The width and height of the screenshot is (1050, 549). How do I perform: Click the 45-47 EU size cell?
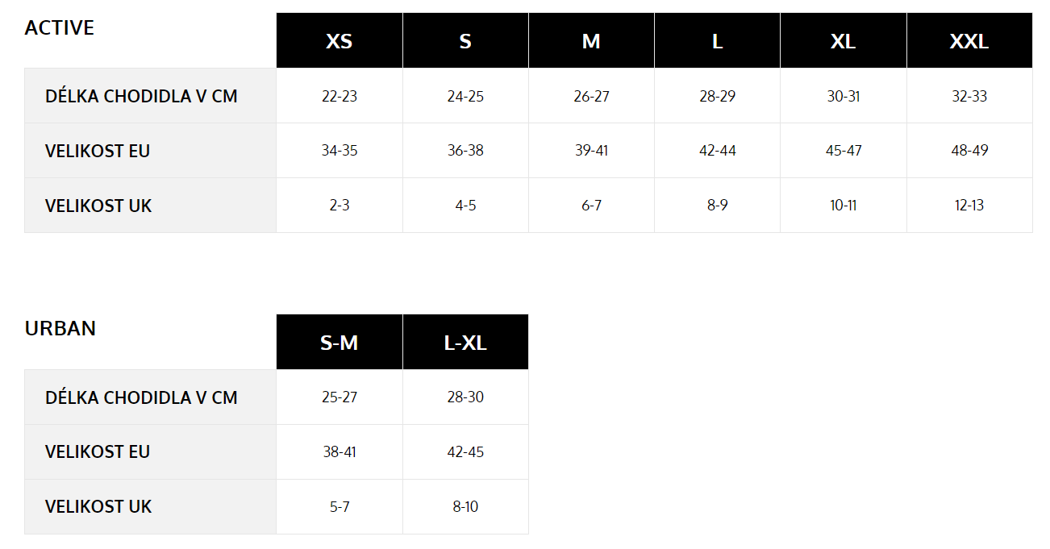[x=844, y=151]
